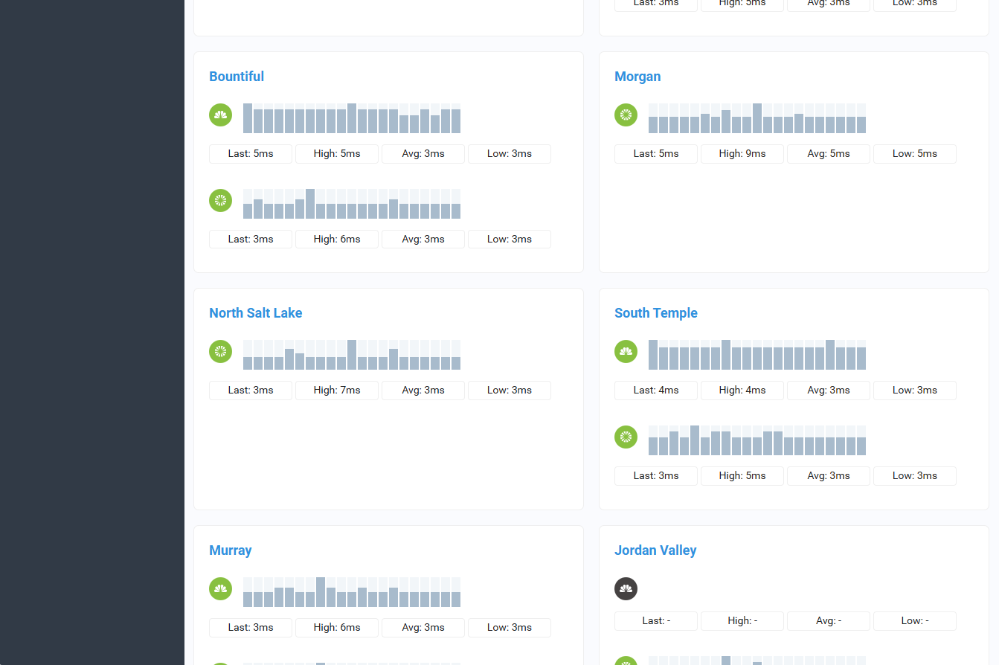The height and width of the screenshot is (665, 999).
Task: Click the green peacock icon in Murray card
Action: (x=220, y=589)
